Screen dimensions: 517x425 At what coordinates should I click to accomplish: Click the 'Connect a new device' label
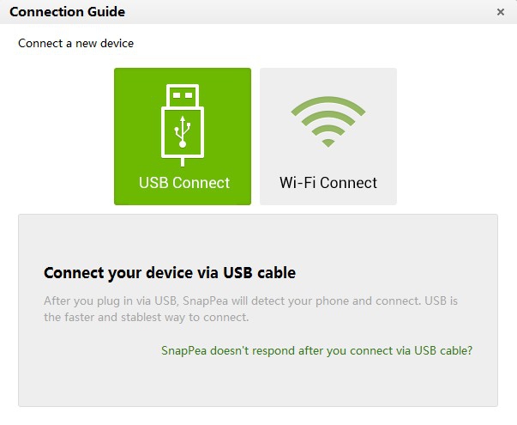point(75,42)
